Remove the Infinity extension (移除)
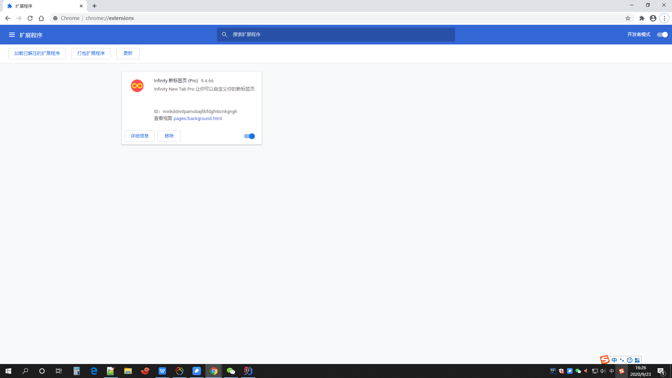 [x=169, y=136]
